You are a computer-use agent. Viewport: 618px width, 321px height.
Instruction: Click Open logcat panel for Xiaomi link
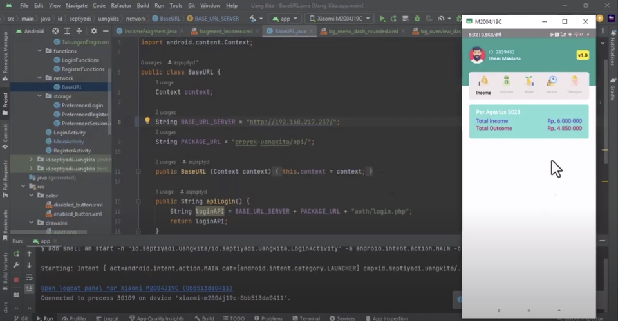click(136, 288)
